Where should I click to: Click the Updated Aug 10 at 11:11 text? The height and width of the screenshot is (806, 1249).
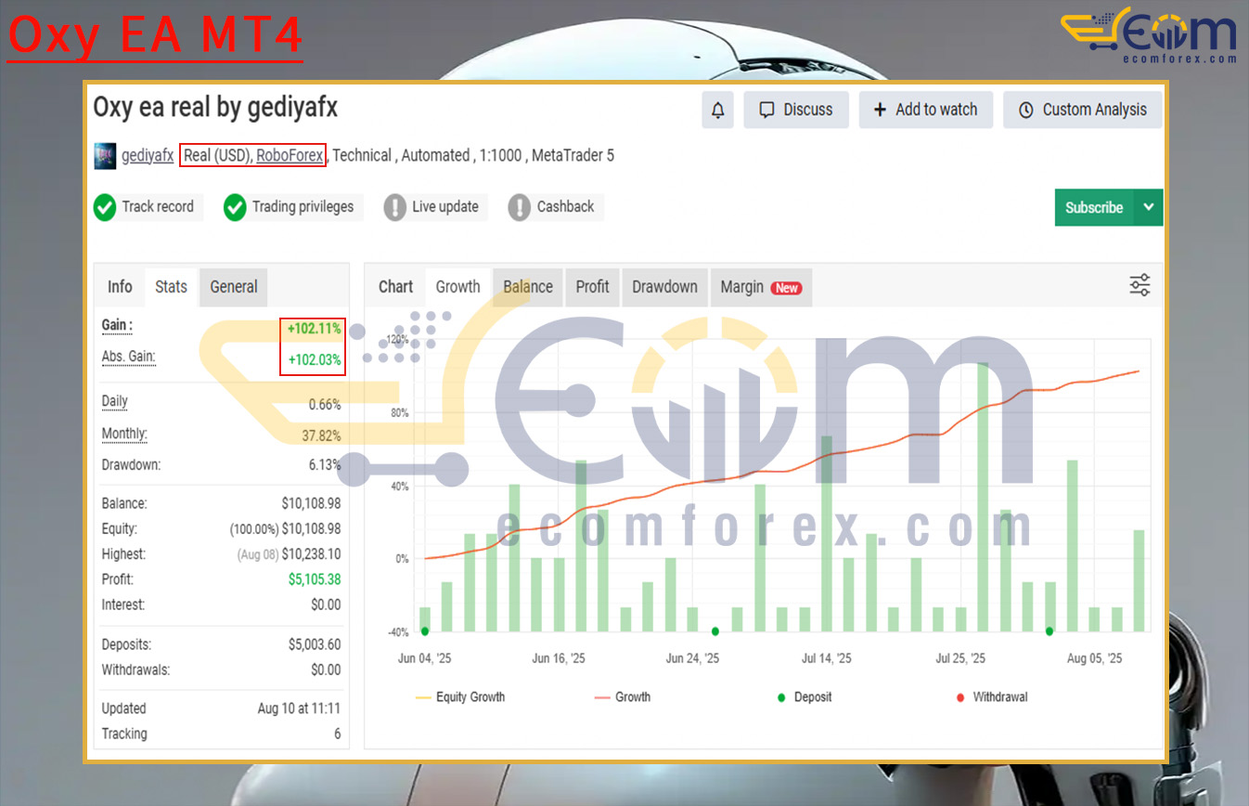pyautogui.click(x=299, y=708)
